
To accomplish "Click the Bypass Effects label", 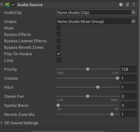I will [x=18, y=35].
